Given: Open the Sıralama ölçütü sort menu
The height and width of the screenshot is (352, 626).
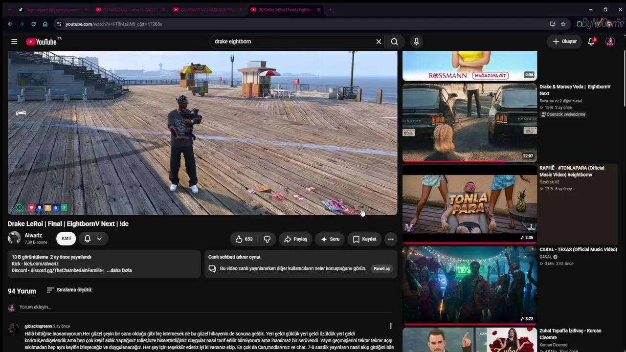Looking at the screenshot, I should tap(69, 290).
